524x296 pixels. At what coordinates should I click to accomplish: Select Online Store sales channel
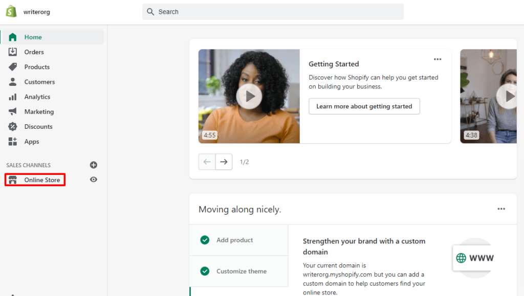click(x=41, y=180)
